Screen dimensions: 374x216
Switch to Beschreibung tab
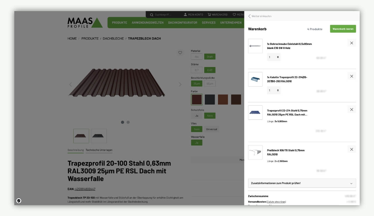coord(75,150)
